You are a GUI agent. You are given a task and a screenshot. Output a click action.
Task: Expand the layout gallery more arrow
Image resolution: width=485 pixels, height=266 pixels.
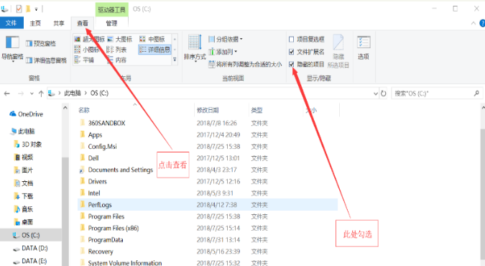click(175, 60)
